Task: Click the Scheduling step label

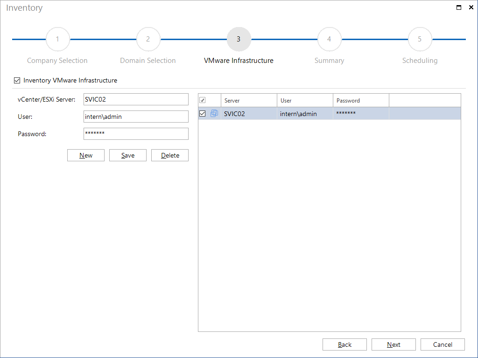Action: click(420, 61)
